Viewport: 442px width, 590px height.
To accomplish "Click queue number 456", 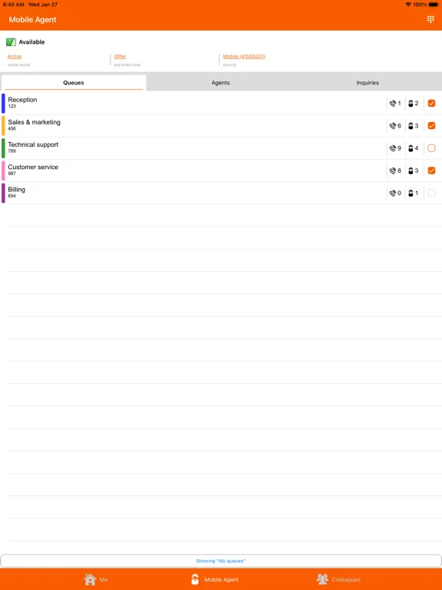I will 12,129.
